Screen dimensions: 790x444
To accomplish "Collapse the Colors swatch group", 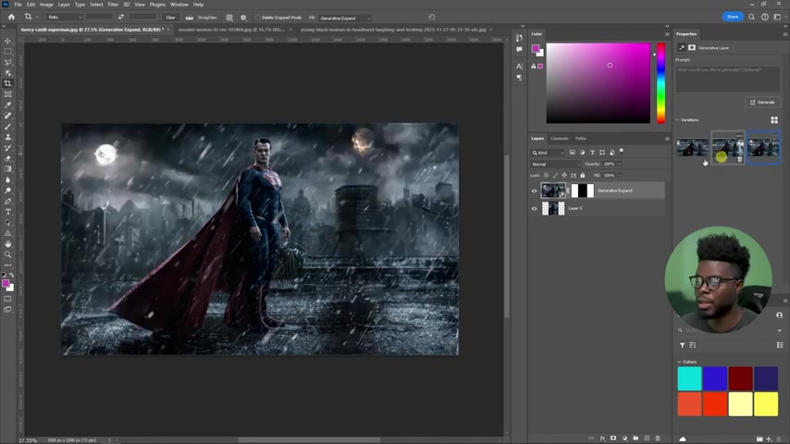I will (x=679, y=362).
